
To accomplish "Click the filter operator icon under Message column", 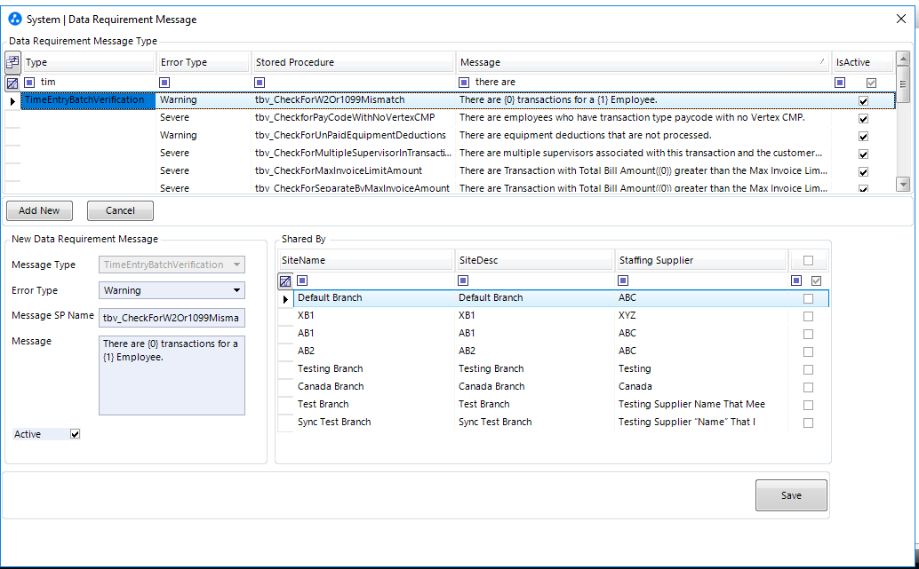I will [x=464, y=83].
